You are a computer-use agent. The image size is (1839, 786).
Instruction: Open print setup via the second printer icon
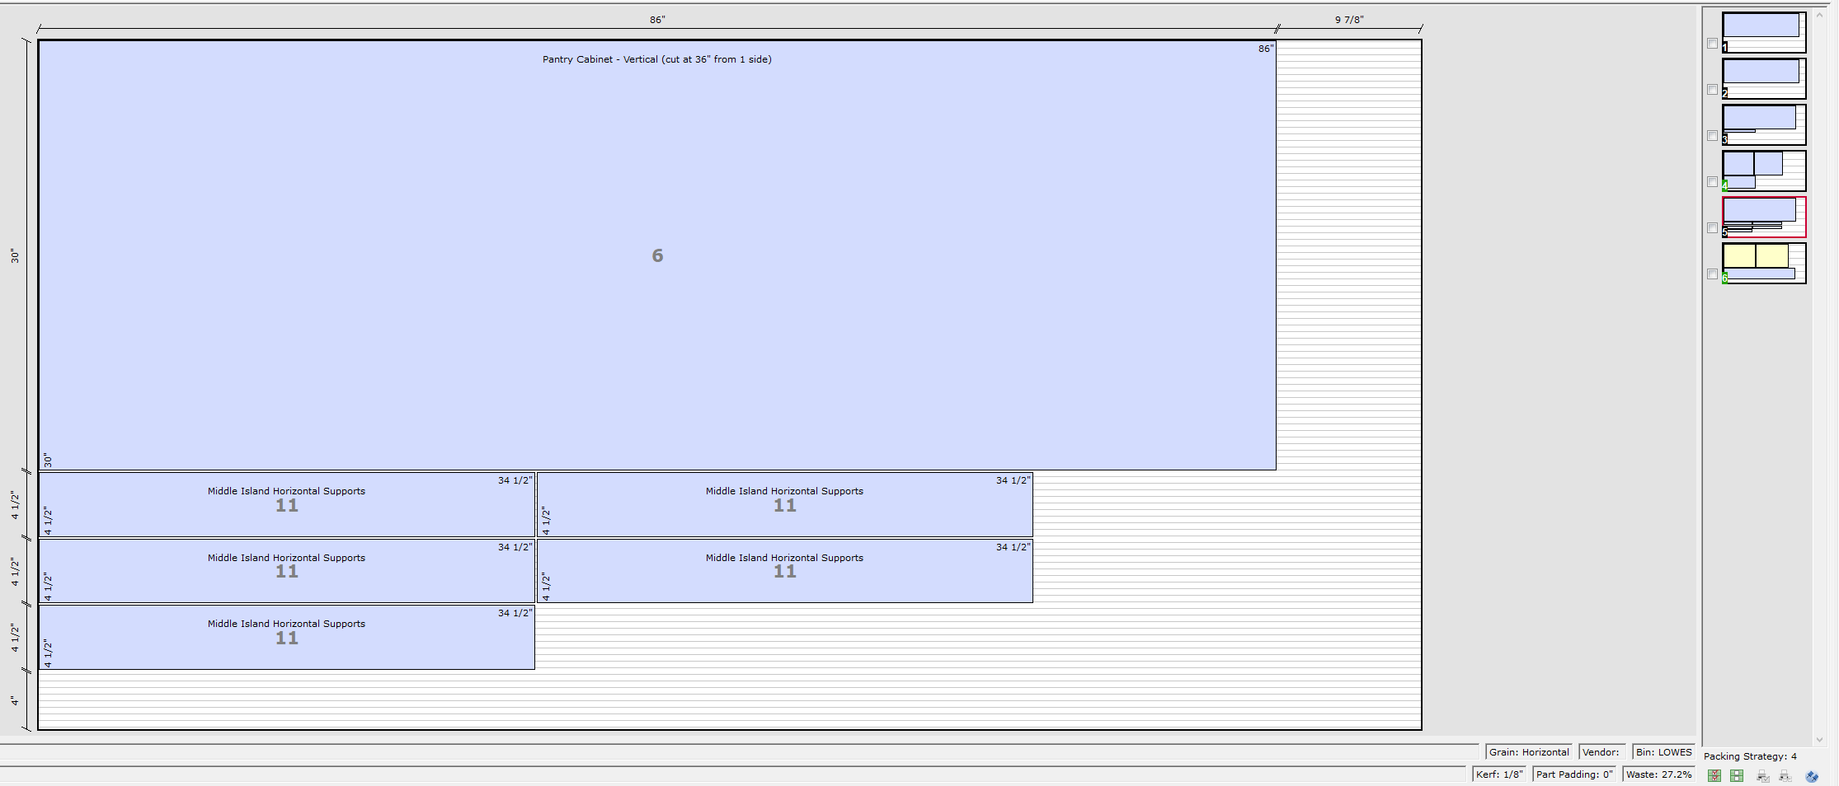[x=1784, y=775]
